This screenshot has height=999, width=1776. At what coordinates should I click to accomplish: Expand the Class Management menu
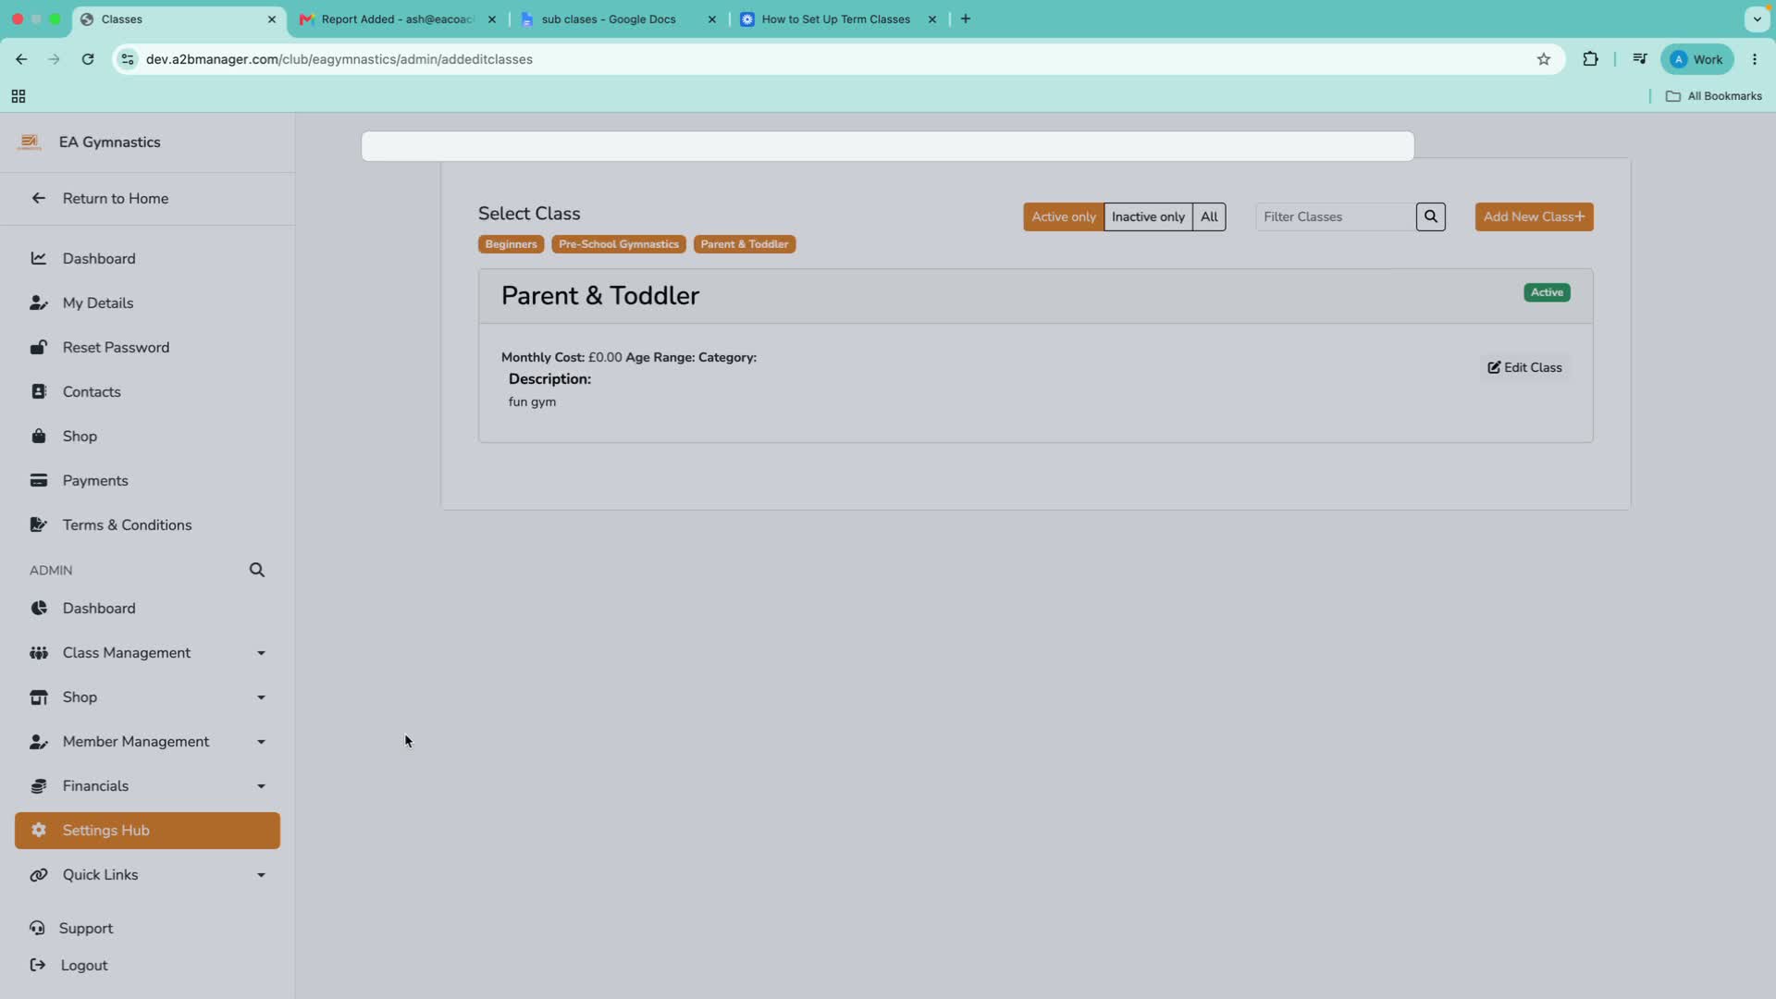point(147,652)
